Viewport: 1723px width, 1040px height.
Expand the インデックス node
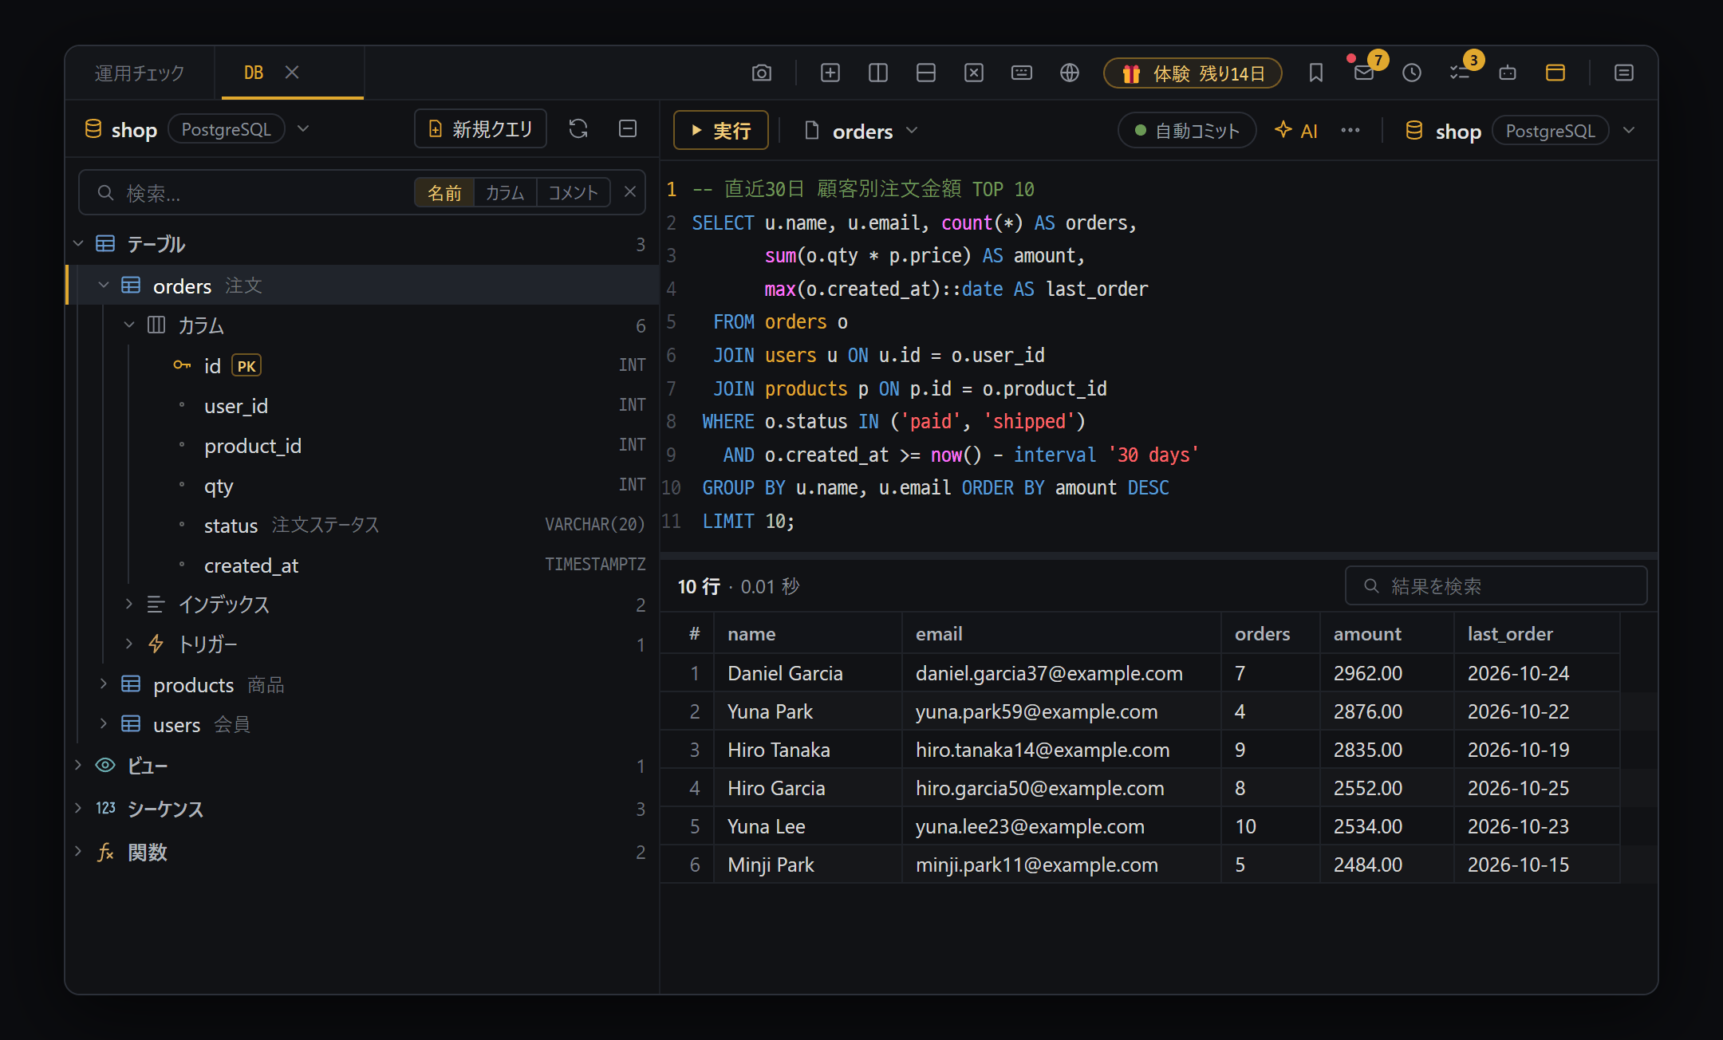129,605
